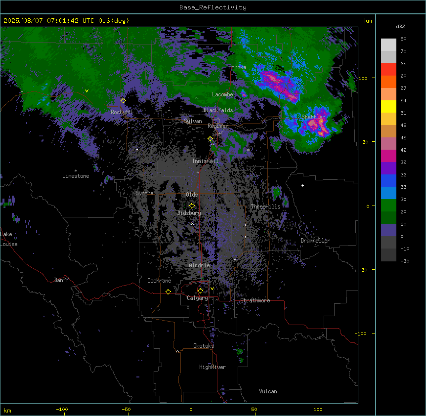Click the Ponoka city label
Image resolution: width=426 pixels, height=416 pixels.
(x=237, y=67)
